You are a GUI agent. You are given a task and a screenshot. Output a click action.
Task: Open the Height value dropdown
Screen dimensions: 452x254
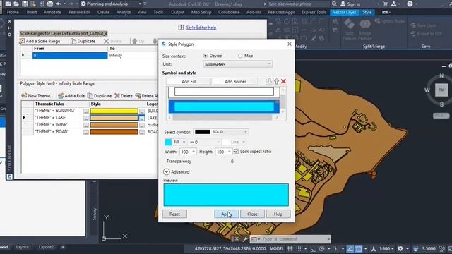click(x=229, y=152)
